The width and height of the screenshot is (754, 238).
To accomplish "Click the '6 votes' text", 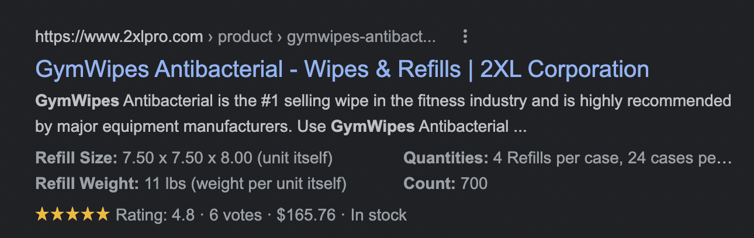I will click(236, 215).
